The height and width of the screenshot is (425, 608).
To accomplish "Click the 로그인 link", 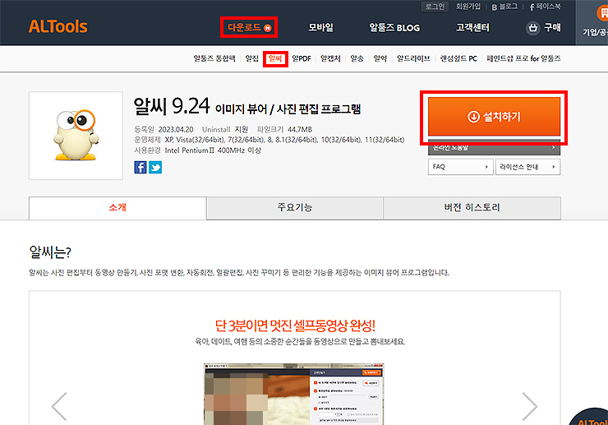I will [435, 7].
